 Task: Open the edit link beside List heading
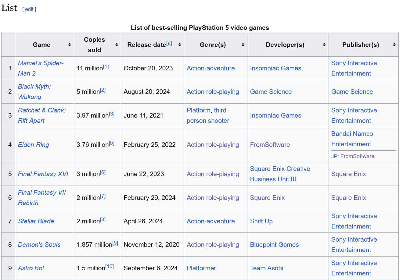[29, 9]
